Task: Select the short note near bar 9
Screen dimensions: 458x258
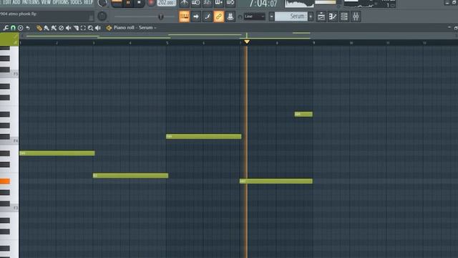Action: (303, 115)
